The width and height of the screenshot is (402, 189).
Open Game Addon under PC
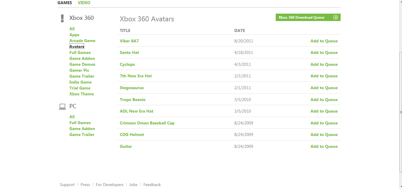point(82,129)
